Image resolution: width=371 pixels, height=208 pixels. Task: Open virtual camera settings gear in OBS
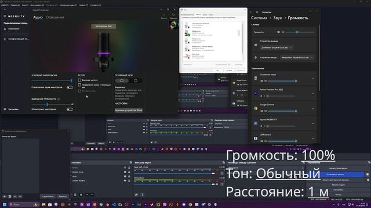coord(368,180)
